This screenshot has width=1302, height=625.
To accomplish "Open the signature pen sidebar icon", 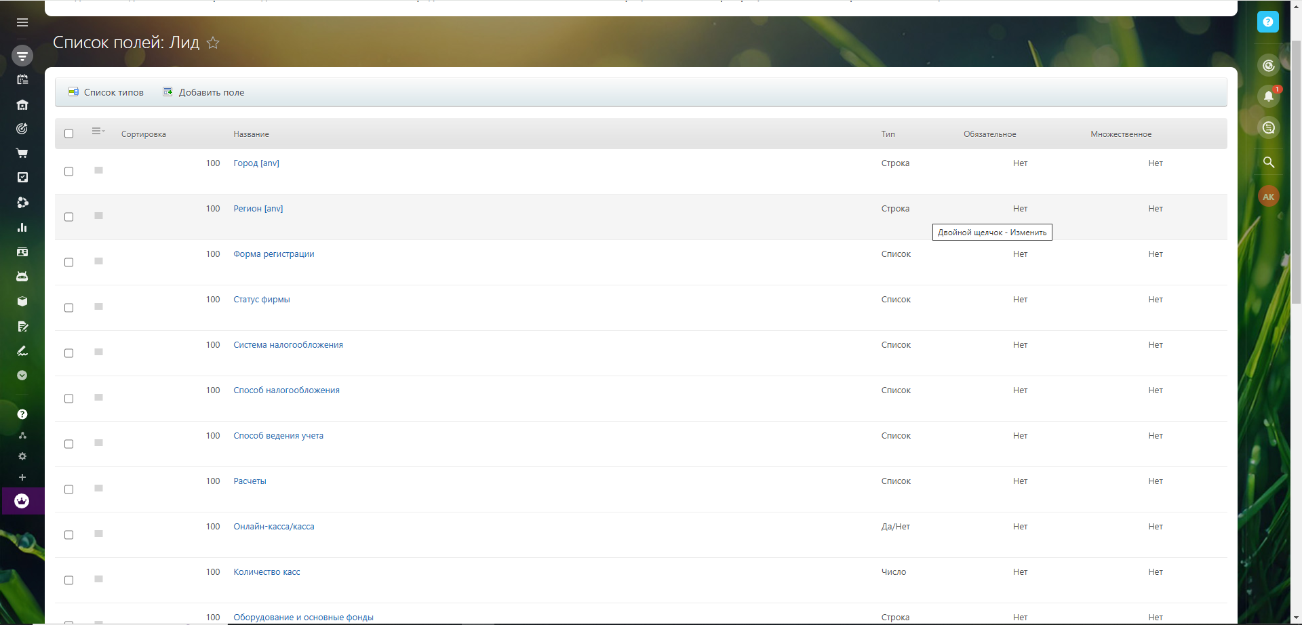I will click(x=22, y=351).
